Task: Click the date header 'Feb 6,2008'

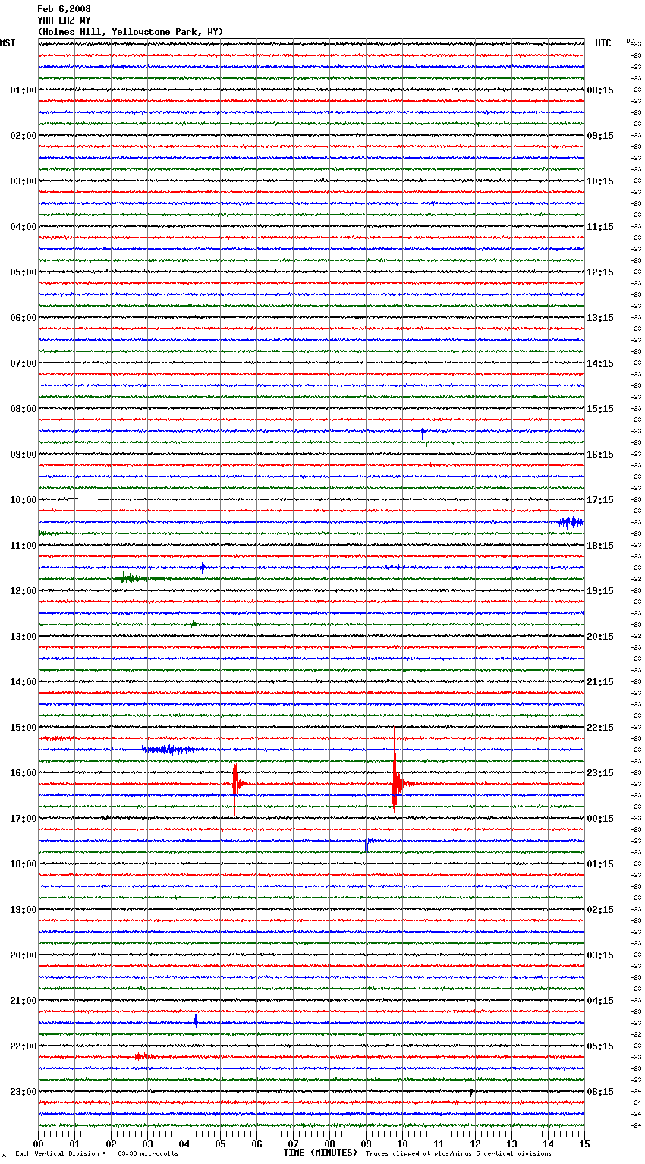Action: 64,9
